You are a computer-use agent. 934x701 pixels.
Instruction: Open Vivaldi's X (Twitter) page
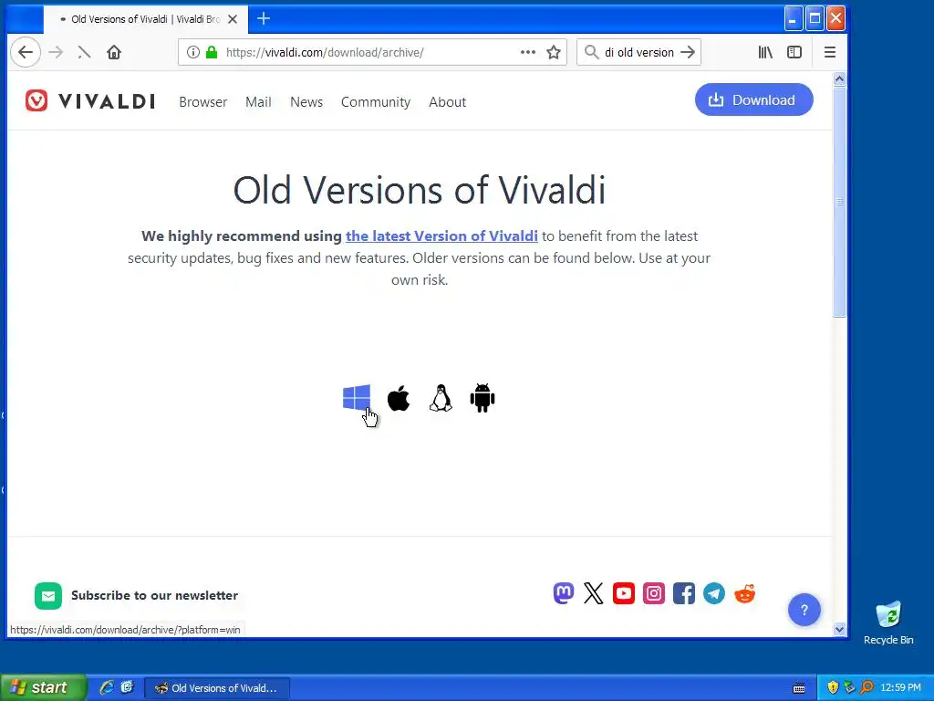click(593, 593)
